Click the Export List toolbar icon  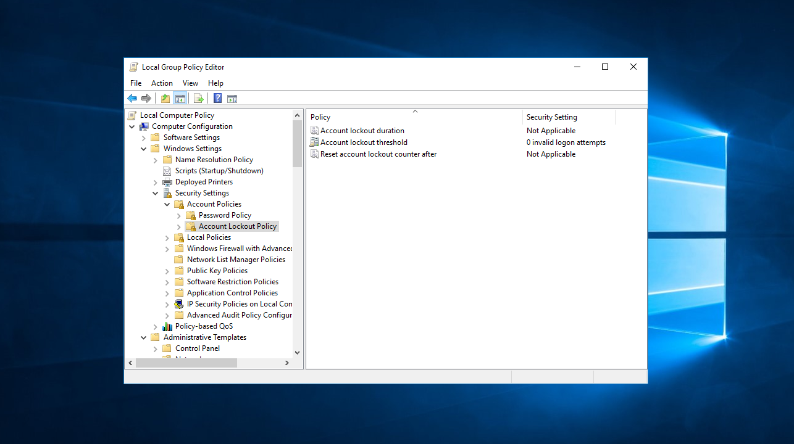pyautogui.click(x=198, y=99)
